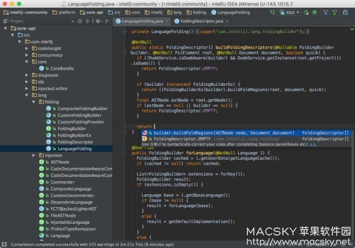355x248 pixels.
Task: Select CompositeFoldingBuilder in project tree
Action: click(83, 109)
